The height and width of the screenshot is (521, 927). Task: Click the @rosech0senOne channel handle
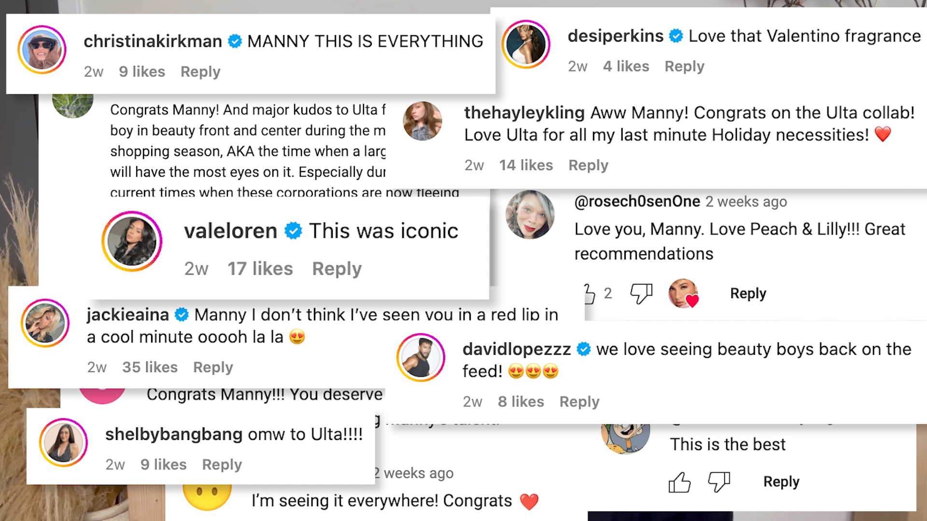pos(637,202)
